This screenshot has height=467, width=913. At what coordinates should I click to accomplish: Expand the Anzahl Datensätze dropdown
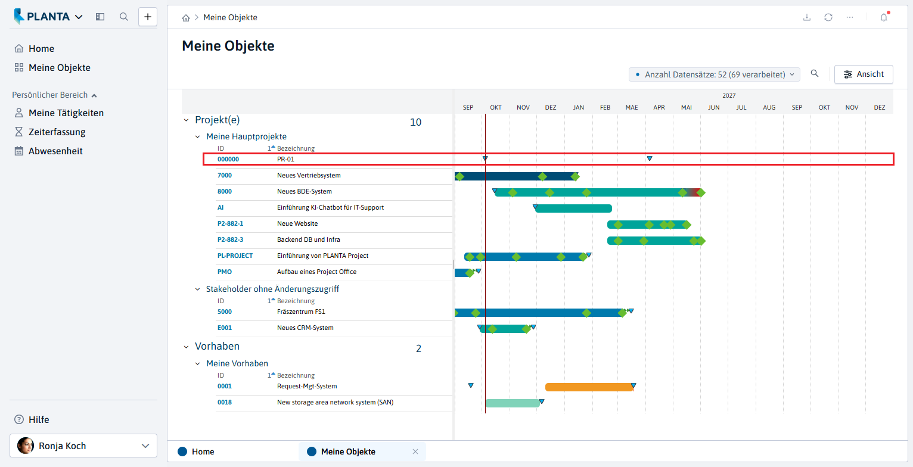[715, 74]
